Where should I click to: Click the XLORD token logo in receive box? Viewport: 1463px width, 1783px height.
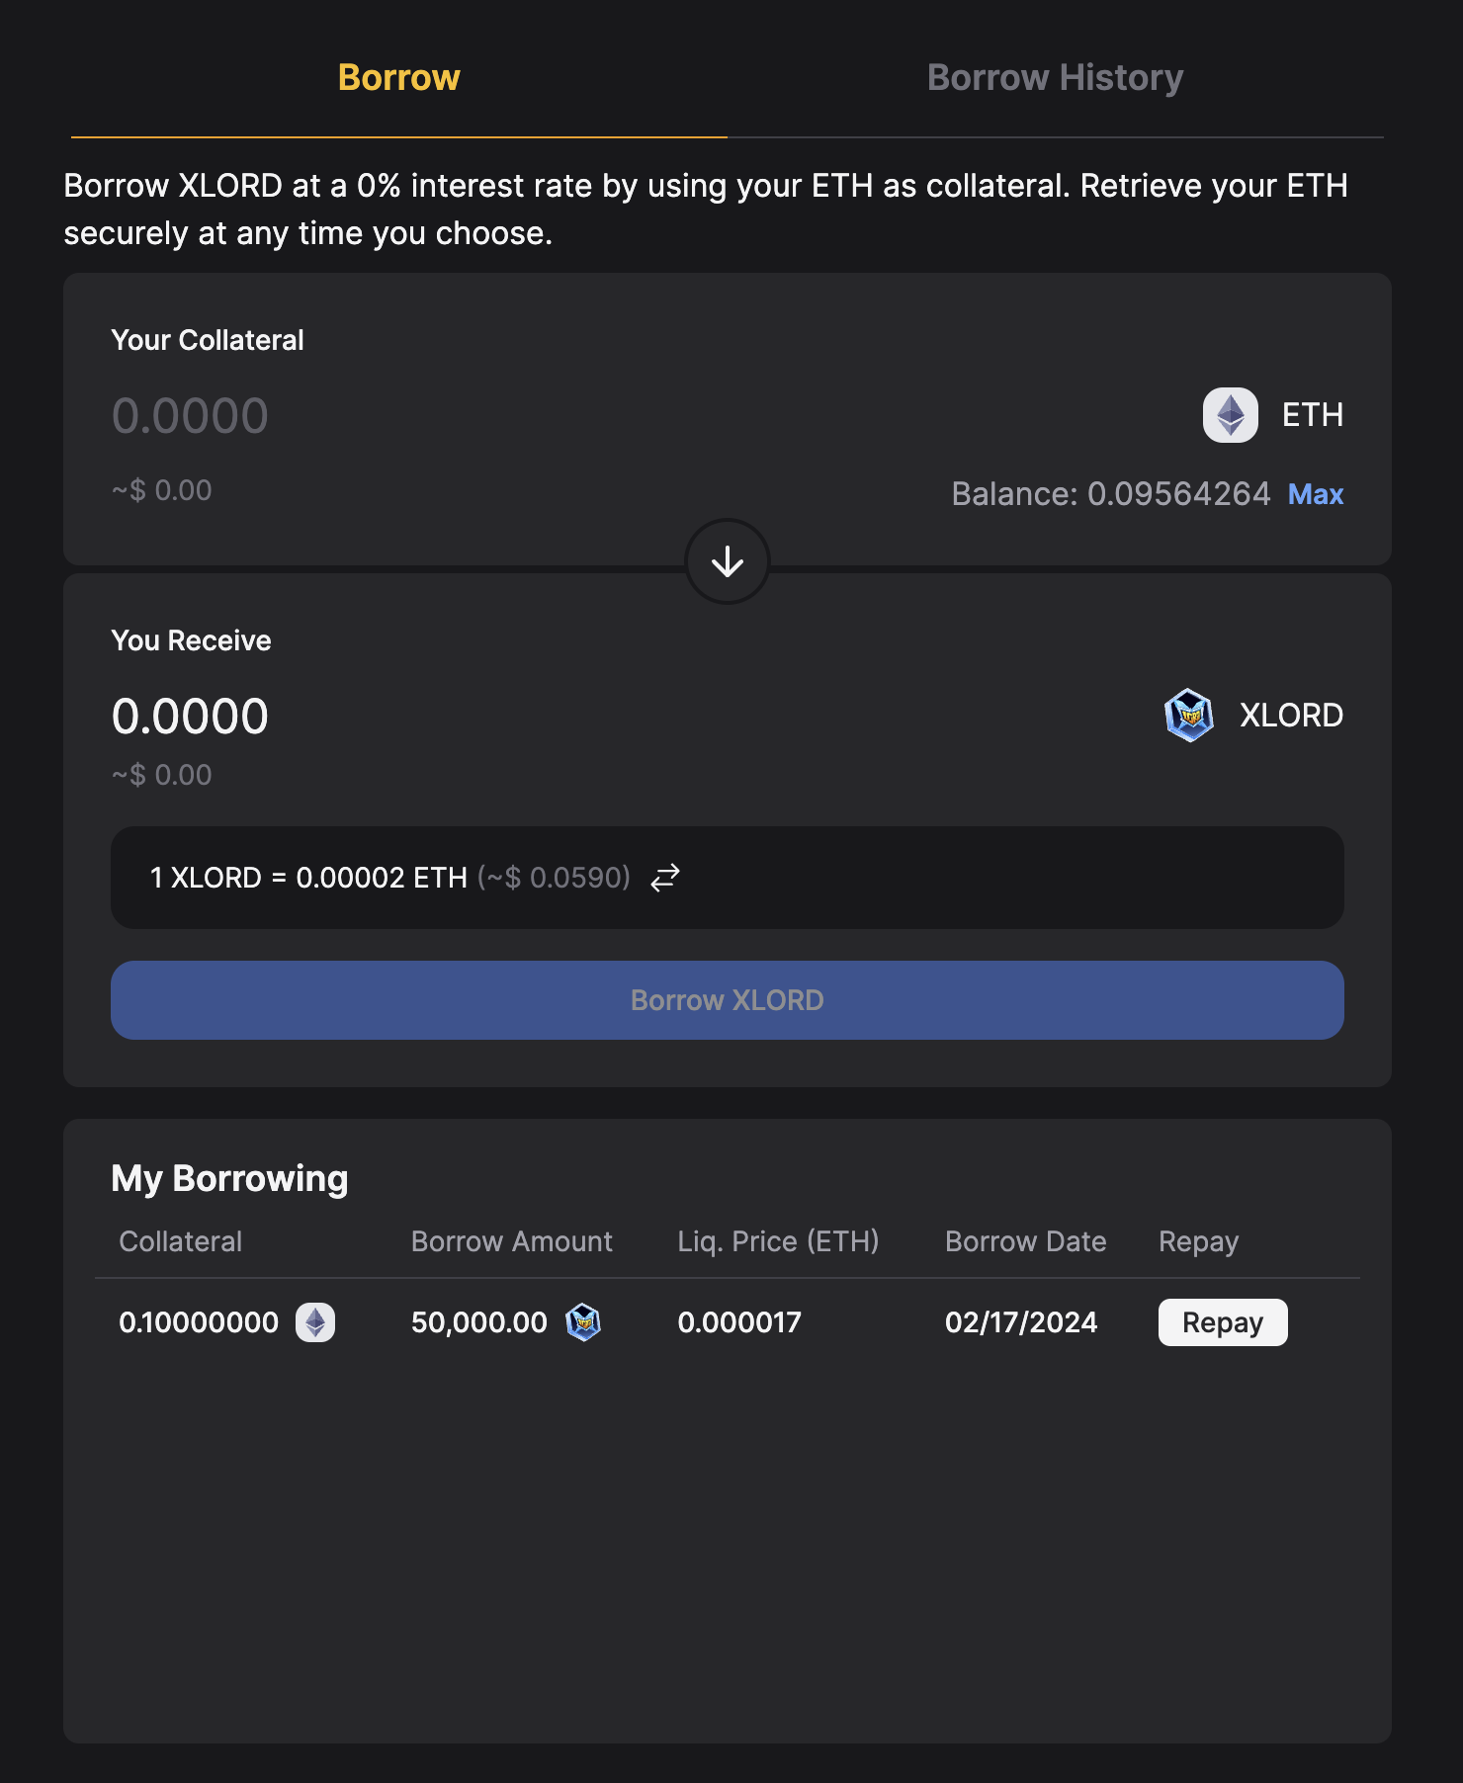point(1188,715)
